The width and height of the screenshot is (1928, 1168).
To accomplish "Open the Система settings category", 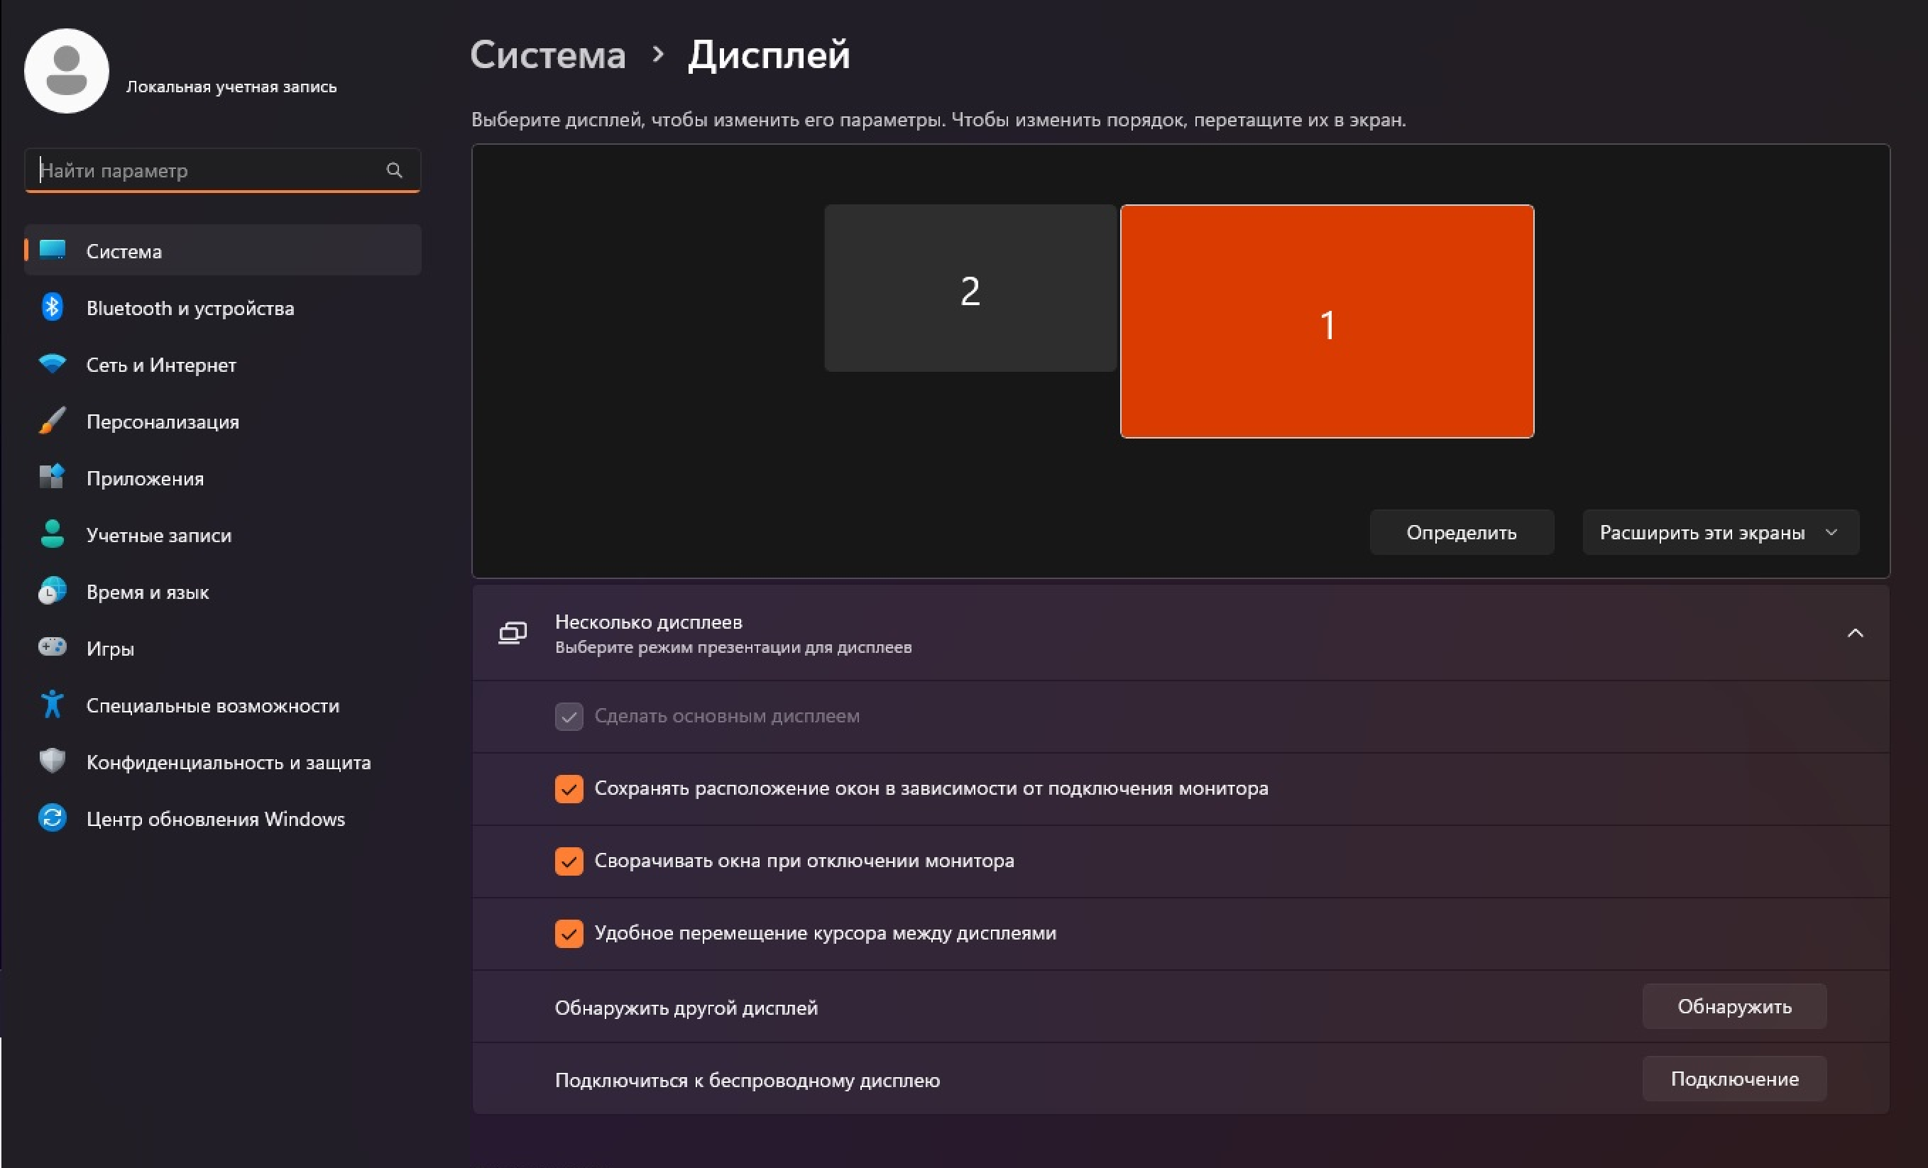I will [223, 250].
